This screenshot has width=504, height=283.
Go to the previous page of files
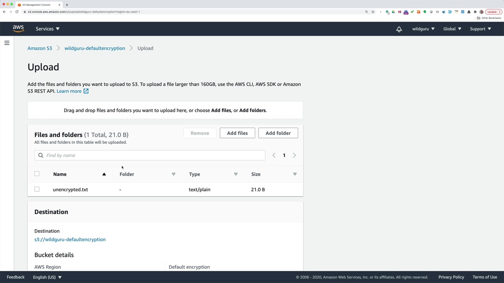274,155
